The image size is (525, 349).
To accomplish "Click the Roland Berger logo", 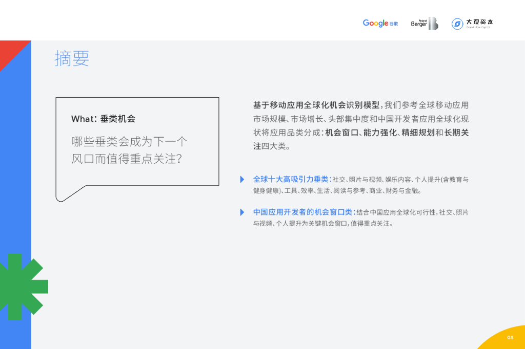I will point(424,24).
